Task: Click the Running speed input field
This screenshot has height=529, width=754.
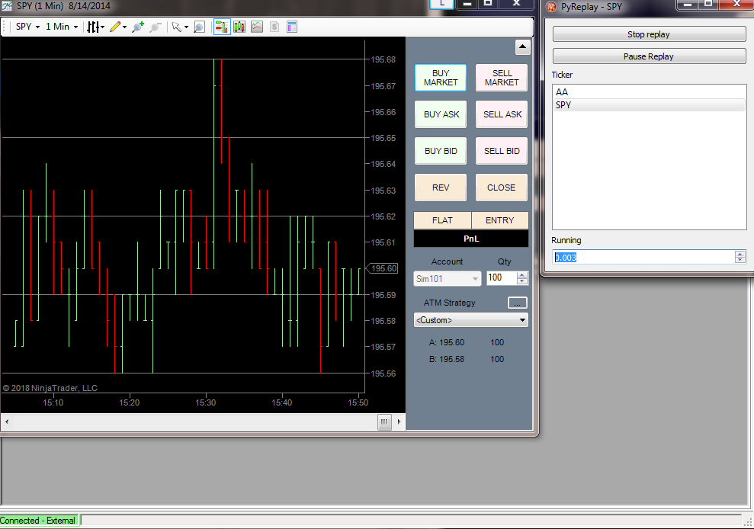Action: point(644,258)
